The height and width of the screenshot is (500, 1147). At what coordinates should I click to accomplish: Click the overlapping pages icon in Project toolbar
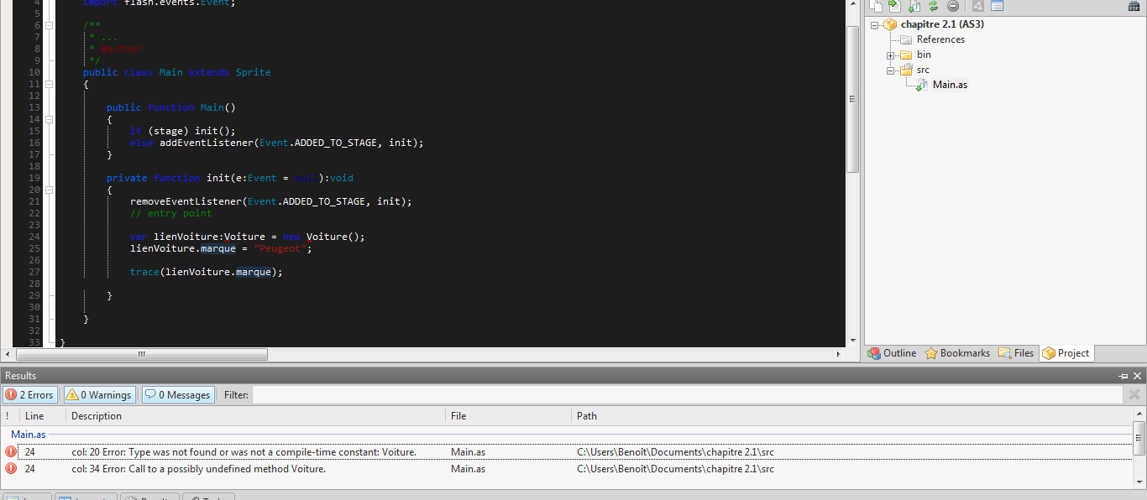pos(877,6)
